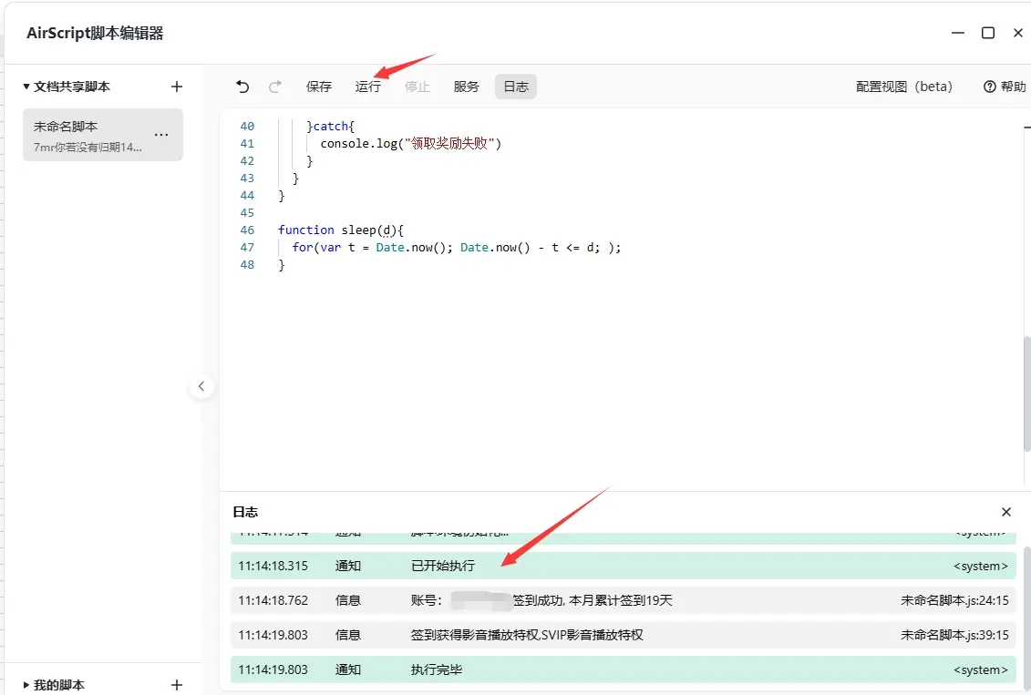This screenshot has height=695, width=1031.
Task: Click code line 46 function sleep
Action: tap(341, 230)
